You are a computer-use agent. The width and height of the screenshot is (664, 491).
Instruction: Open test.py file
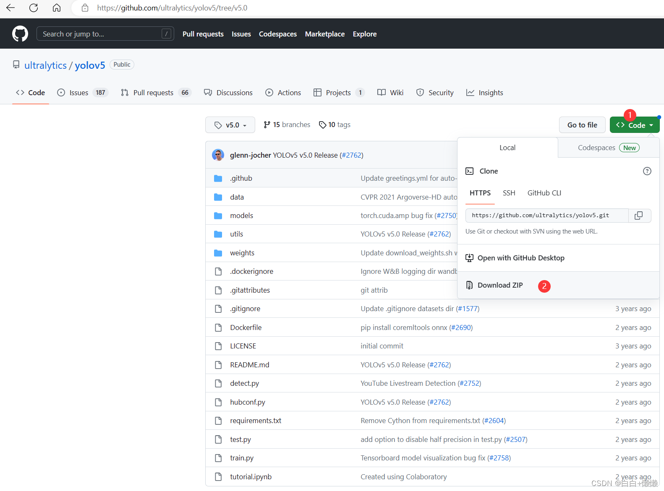tap(241, 439)
